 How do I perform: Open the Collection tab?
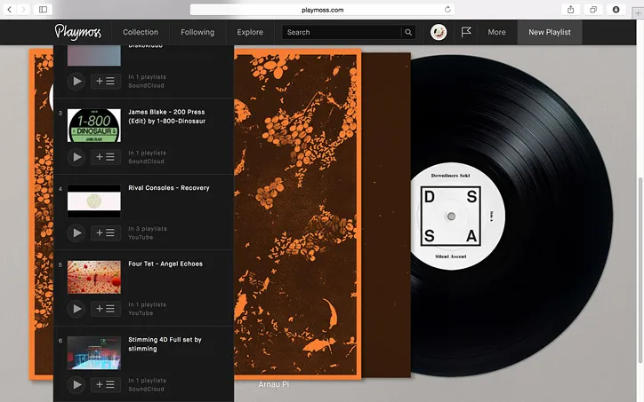click(x=141, y=32)
